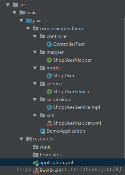Collapse the service package arrow
The width and height of the screenshot is (125, 175).
pyautogui.click(x=35, y=84)
